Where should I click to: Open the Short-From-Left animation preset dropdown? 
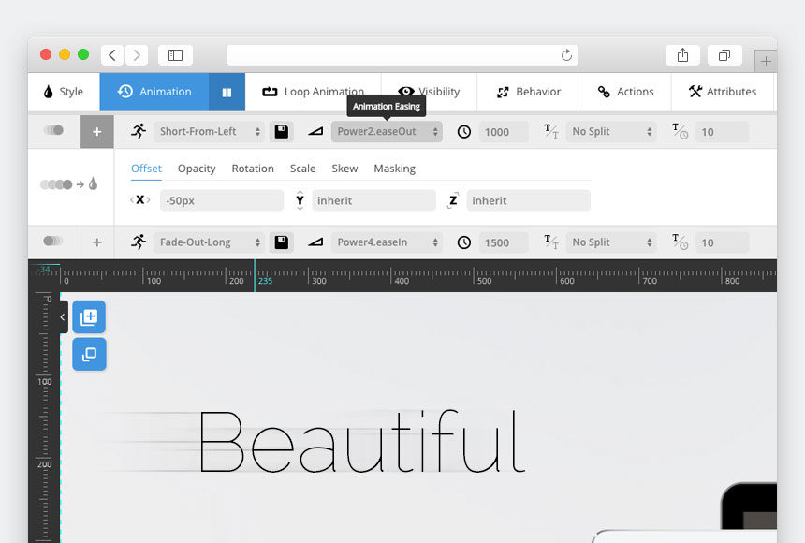[210, 132]
